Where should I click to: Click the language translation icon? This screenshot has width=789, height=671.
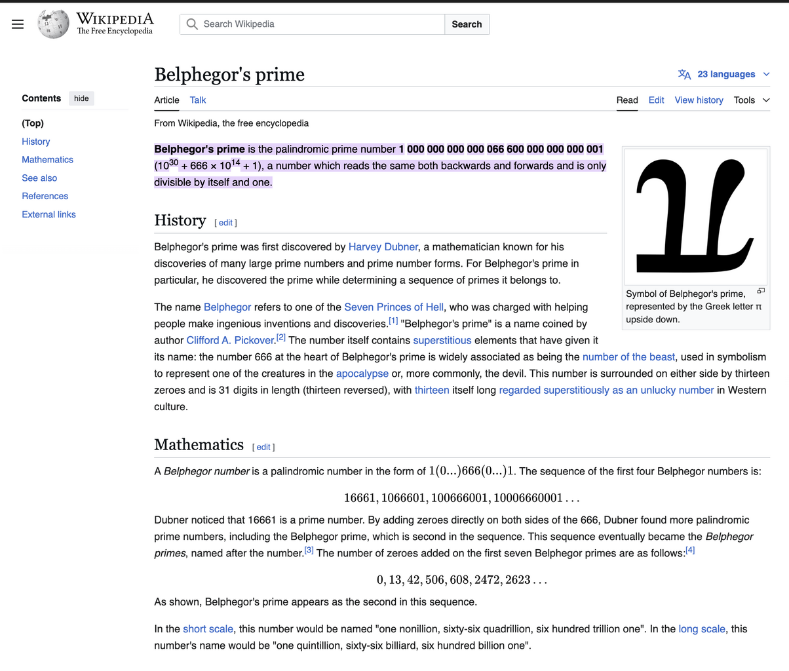684,74
